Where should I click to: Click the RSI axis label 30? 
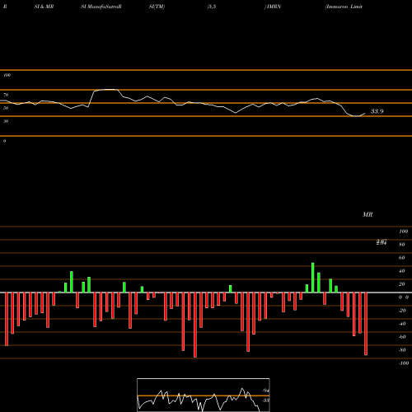pyautogui.click(x=6, y=121)
